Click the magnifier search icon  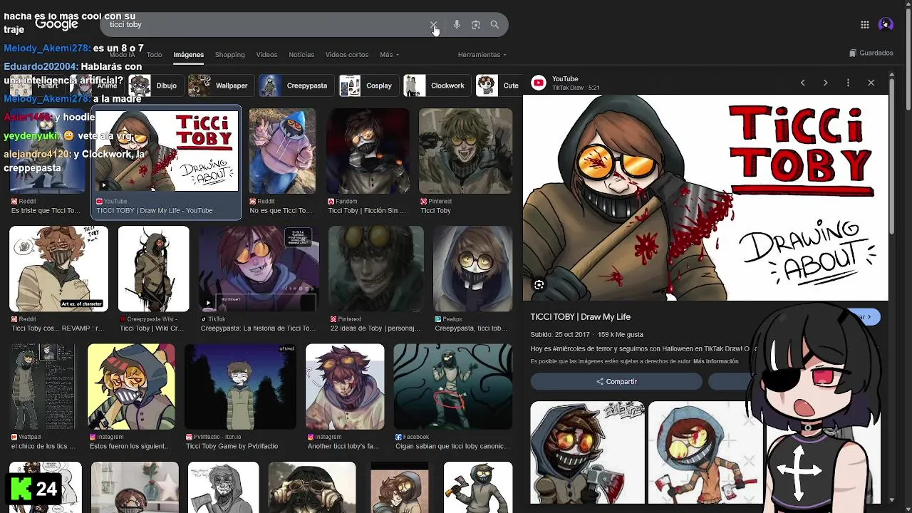pyautogui.click(x=494, y=25)
